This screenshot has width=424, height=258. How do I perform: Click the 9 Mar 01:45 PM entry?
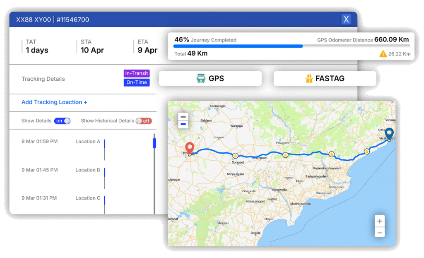point(39,170)
